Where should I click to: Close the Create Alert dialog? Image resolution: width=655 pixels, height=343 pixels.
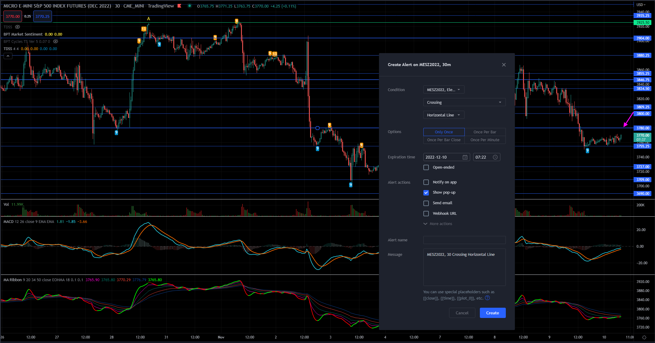point(504,65)
